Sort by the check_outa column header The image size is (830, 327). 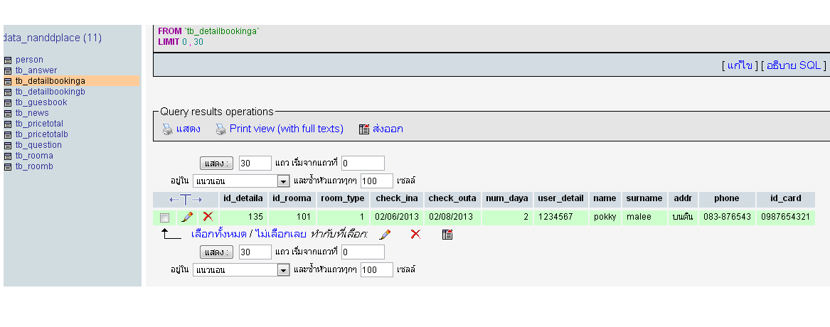[x=452, y=198]
